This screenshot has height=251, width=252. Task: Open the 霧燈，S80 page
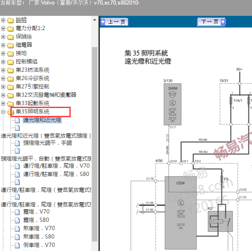click(x=36, y=220)
